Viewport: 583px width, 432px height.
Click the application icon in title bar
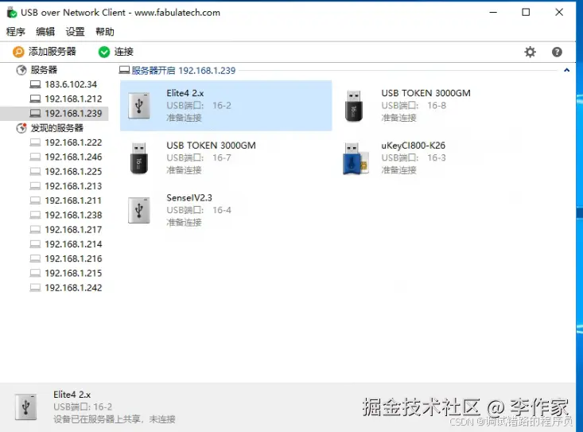[x=12, y=12]
